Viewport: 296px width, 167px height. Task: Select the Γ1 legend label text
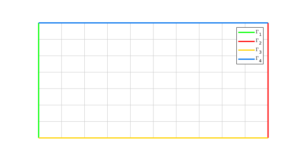coord(259,33)
